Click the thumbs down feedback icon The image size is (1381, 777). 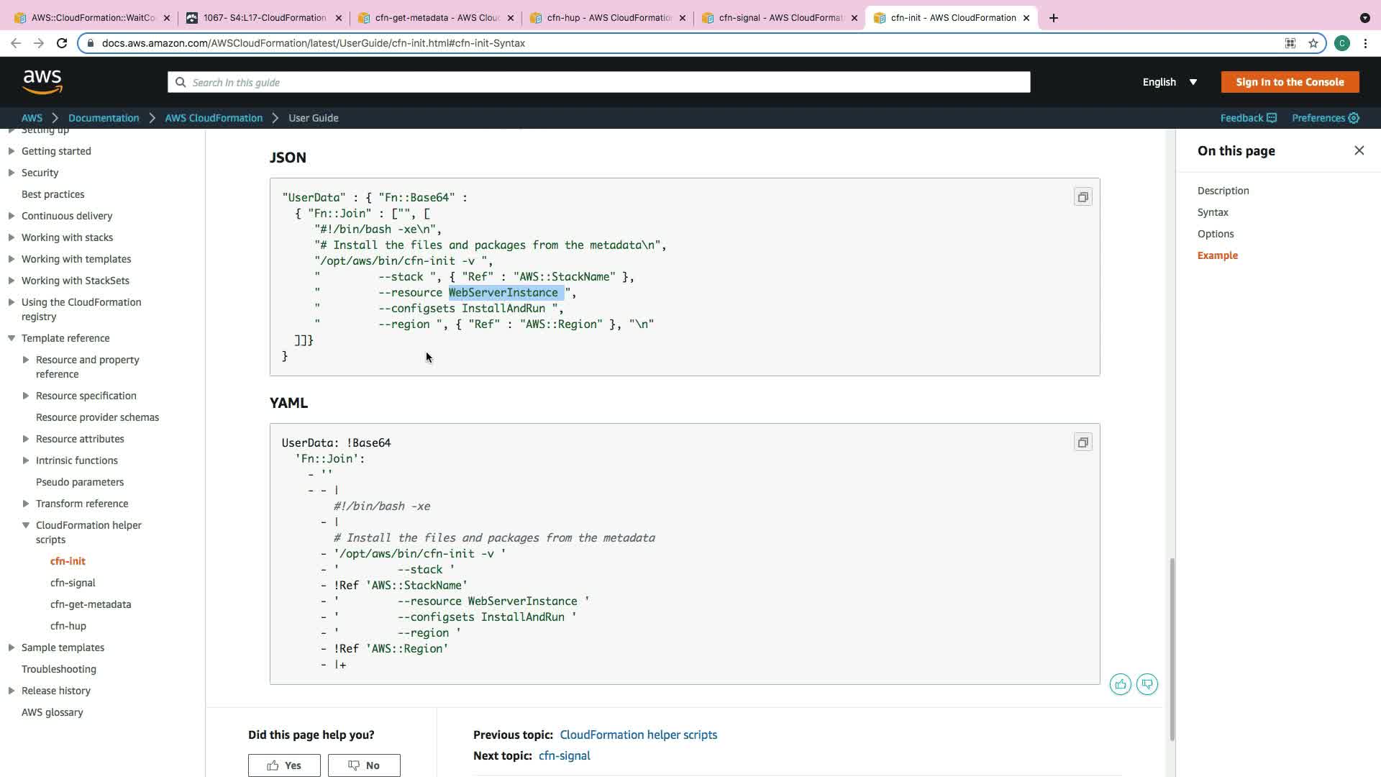[x=1147, y=684]
